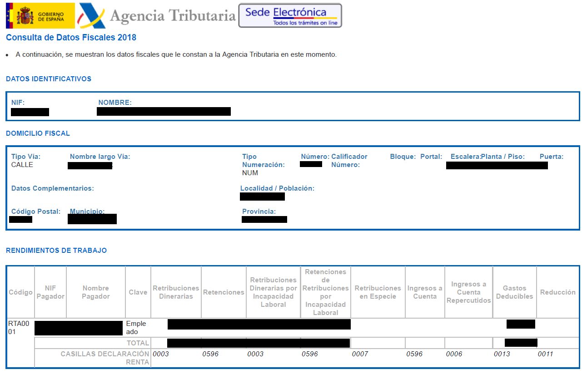Click the 'Retribuciones Dinerarias' column header

tap(176, 292)
